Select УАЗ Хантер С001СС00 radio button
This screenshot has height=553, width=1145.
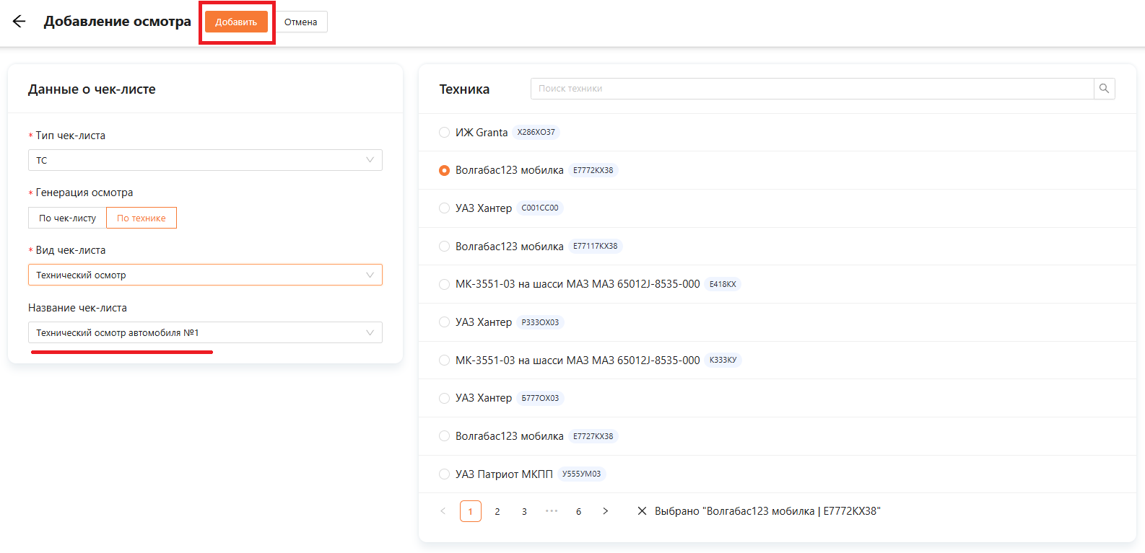point(445,208)
